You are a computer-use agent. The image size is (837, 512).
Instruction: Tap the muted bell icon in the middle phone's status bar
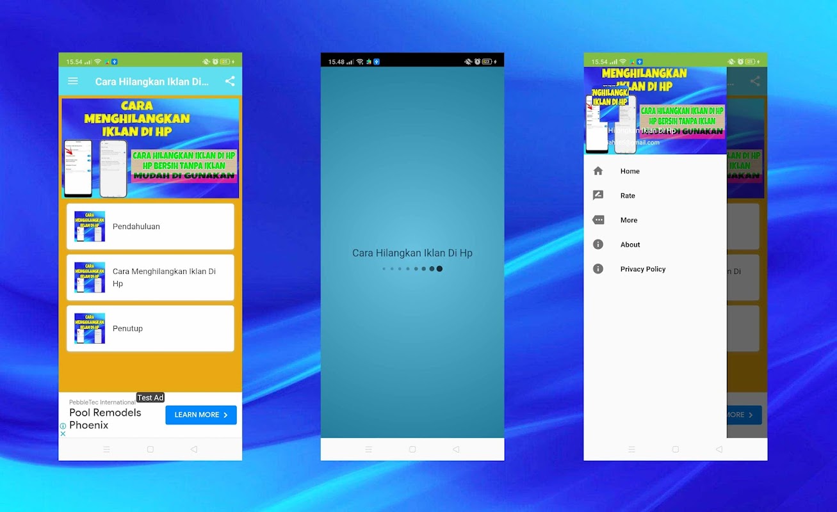[x=468, y=61]
